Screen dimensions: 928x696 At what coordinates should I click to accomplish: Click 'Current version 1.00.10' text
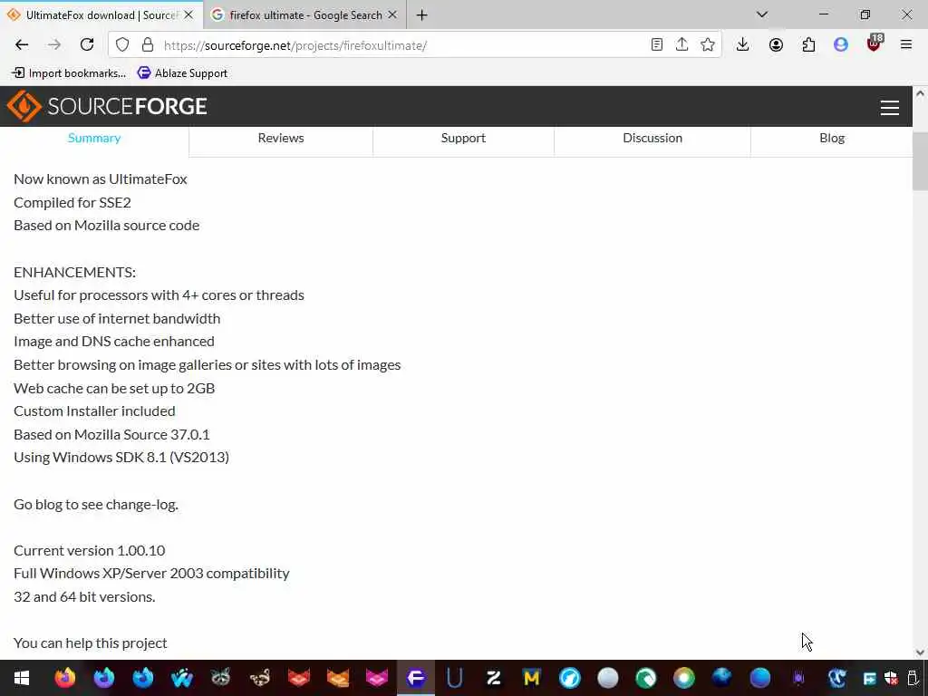click(x=90, y=550)
